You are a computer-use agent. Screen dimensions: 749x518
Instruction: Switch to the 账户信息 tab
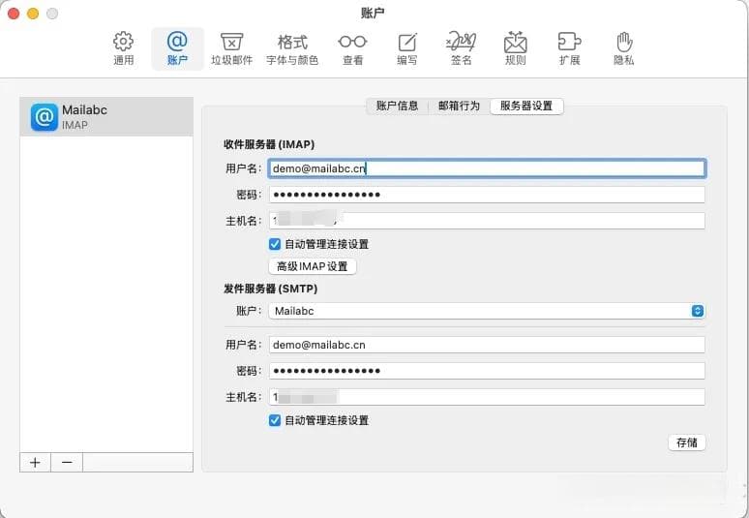click(397, 107)
